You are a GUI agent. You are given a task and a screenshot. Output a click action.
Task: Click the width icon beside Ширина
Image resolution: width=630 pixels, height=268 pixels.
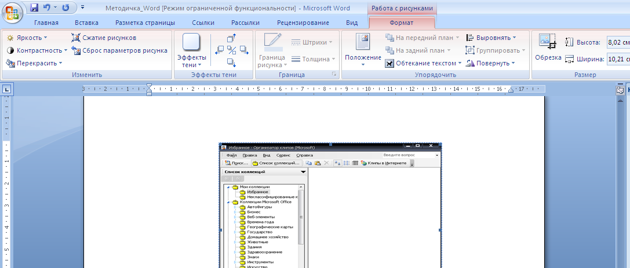tap(569, 59)
